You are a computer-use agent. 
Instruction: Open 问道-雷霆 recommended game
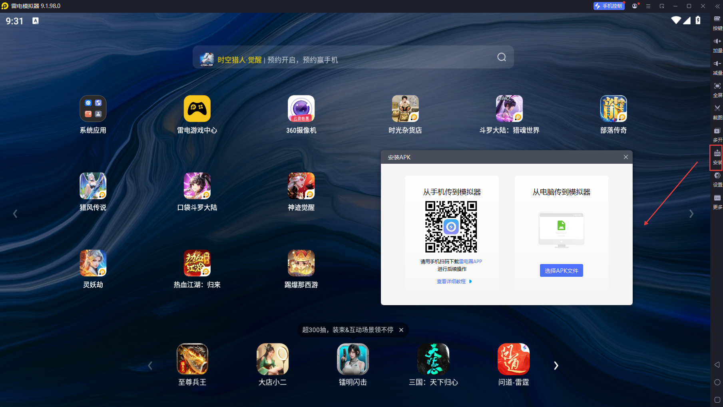tap(514, 359)
